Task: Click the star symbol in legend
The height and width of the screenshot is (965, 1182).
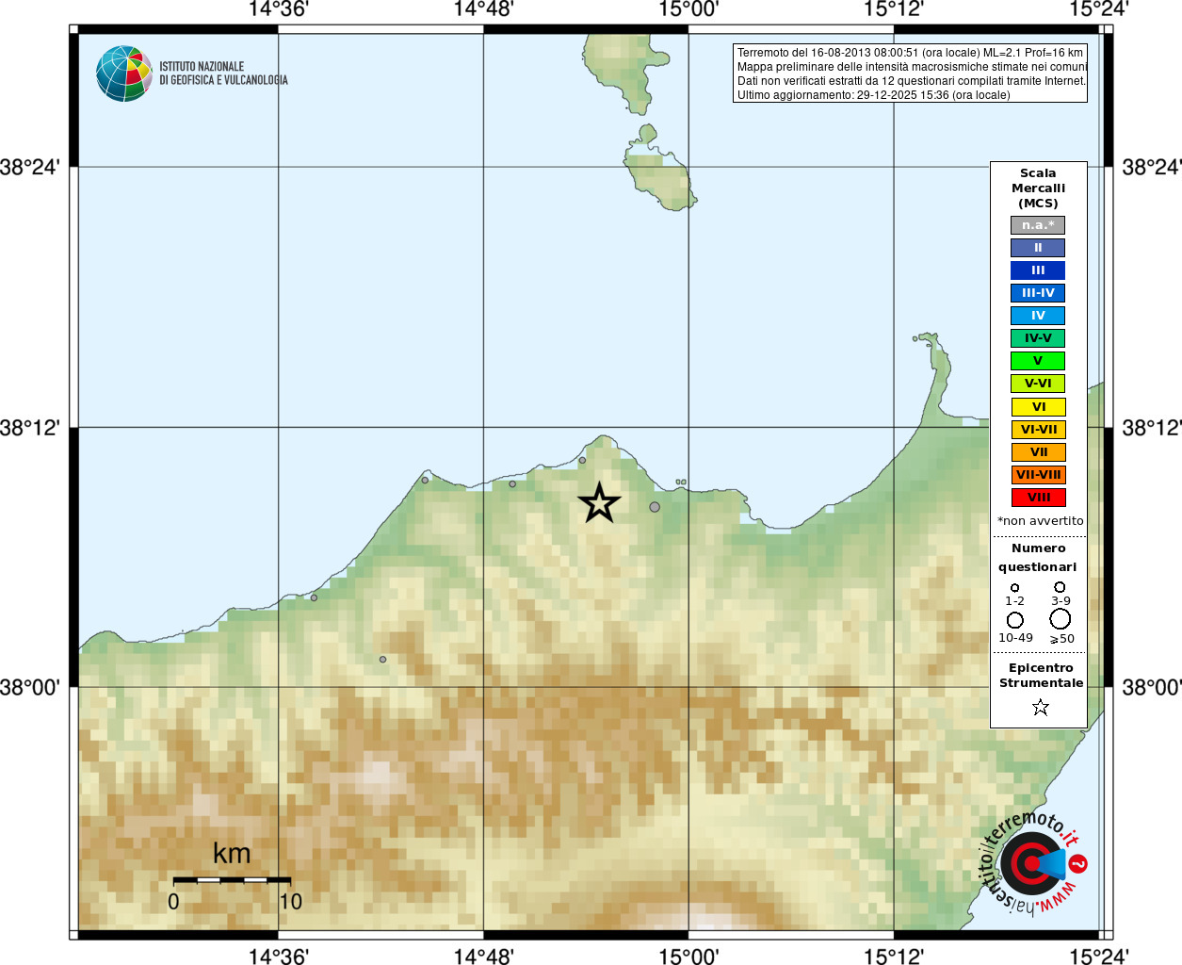Action: (x=1040, y=707)
